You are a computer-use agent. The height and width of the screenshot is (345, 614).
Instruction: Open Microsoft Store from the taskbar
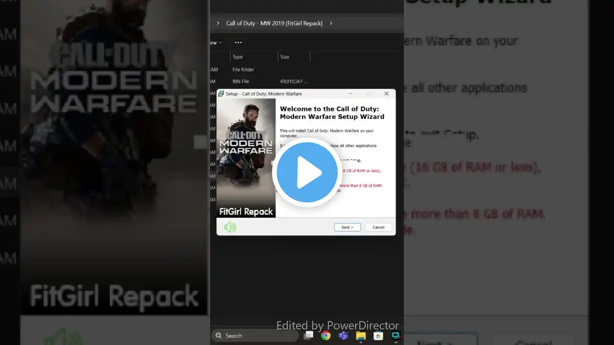(x=378, y=336)
